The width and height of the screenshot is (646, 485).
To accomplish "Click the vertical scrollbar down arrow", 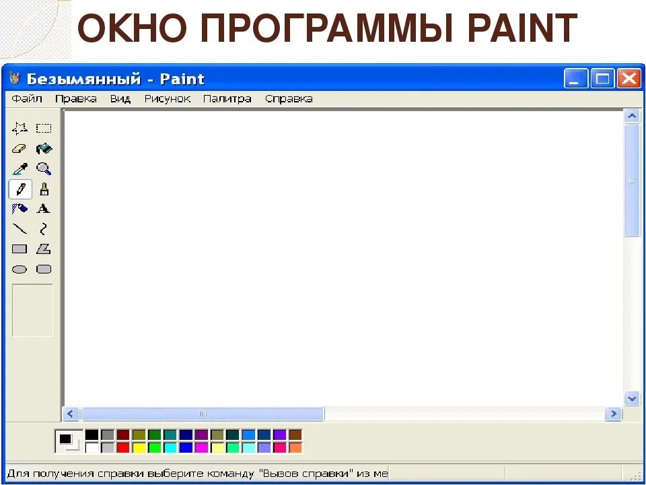I will click(632, 398).
